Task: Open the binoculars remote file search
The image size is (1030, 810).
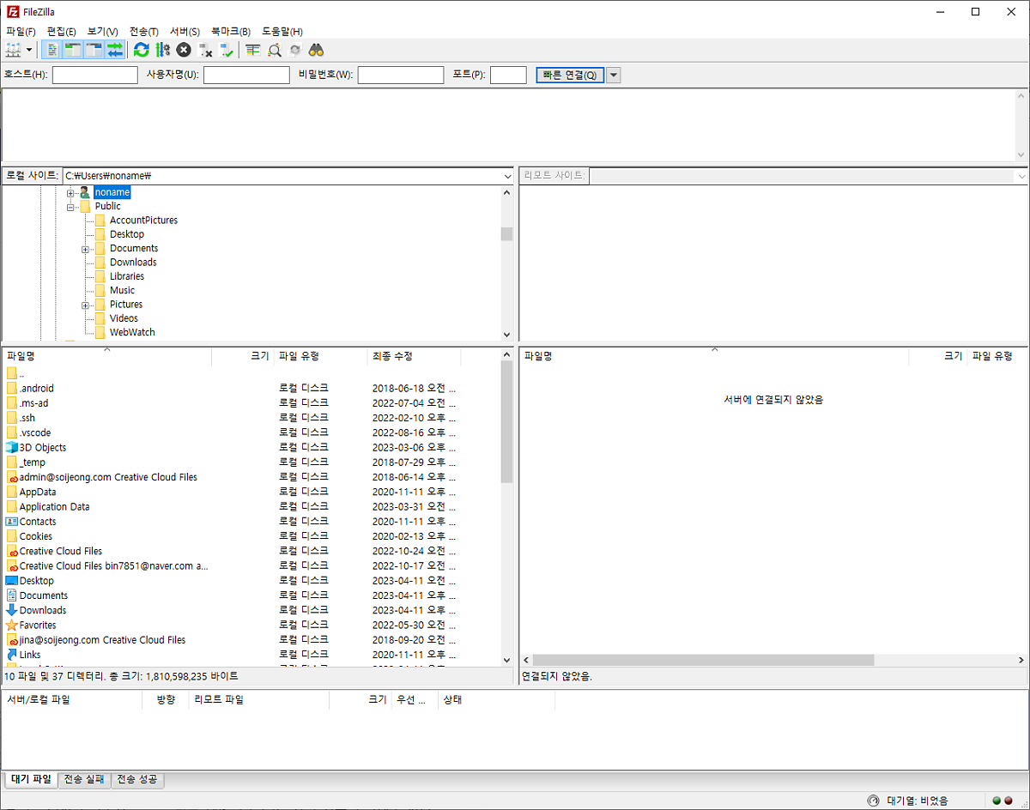Action: click(x=316, y=50)
